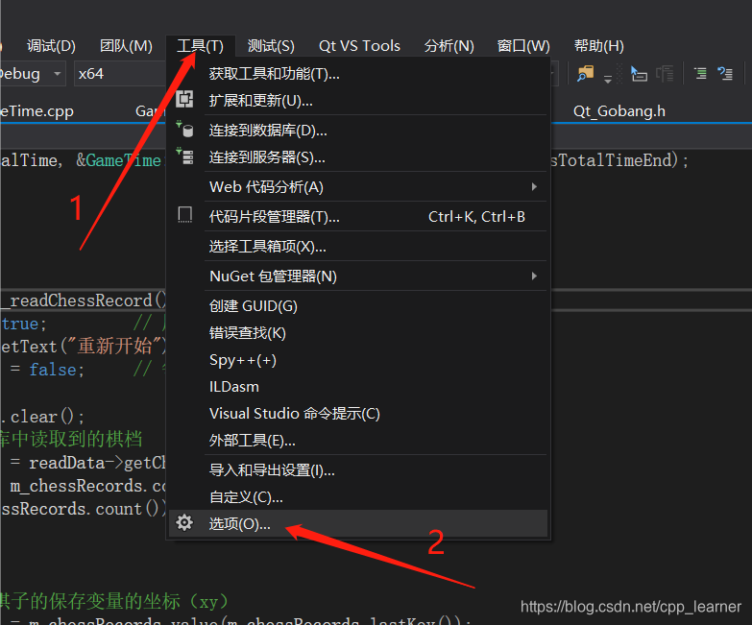Image resolution: width=752 pixels, height=625 pixels.
Task: Open the 团队(M) menu
Action: (126, 46)
